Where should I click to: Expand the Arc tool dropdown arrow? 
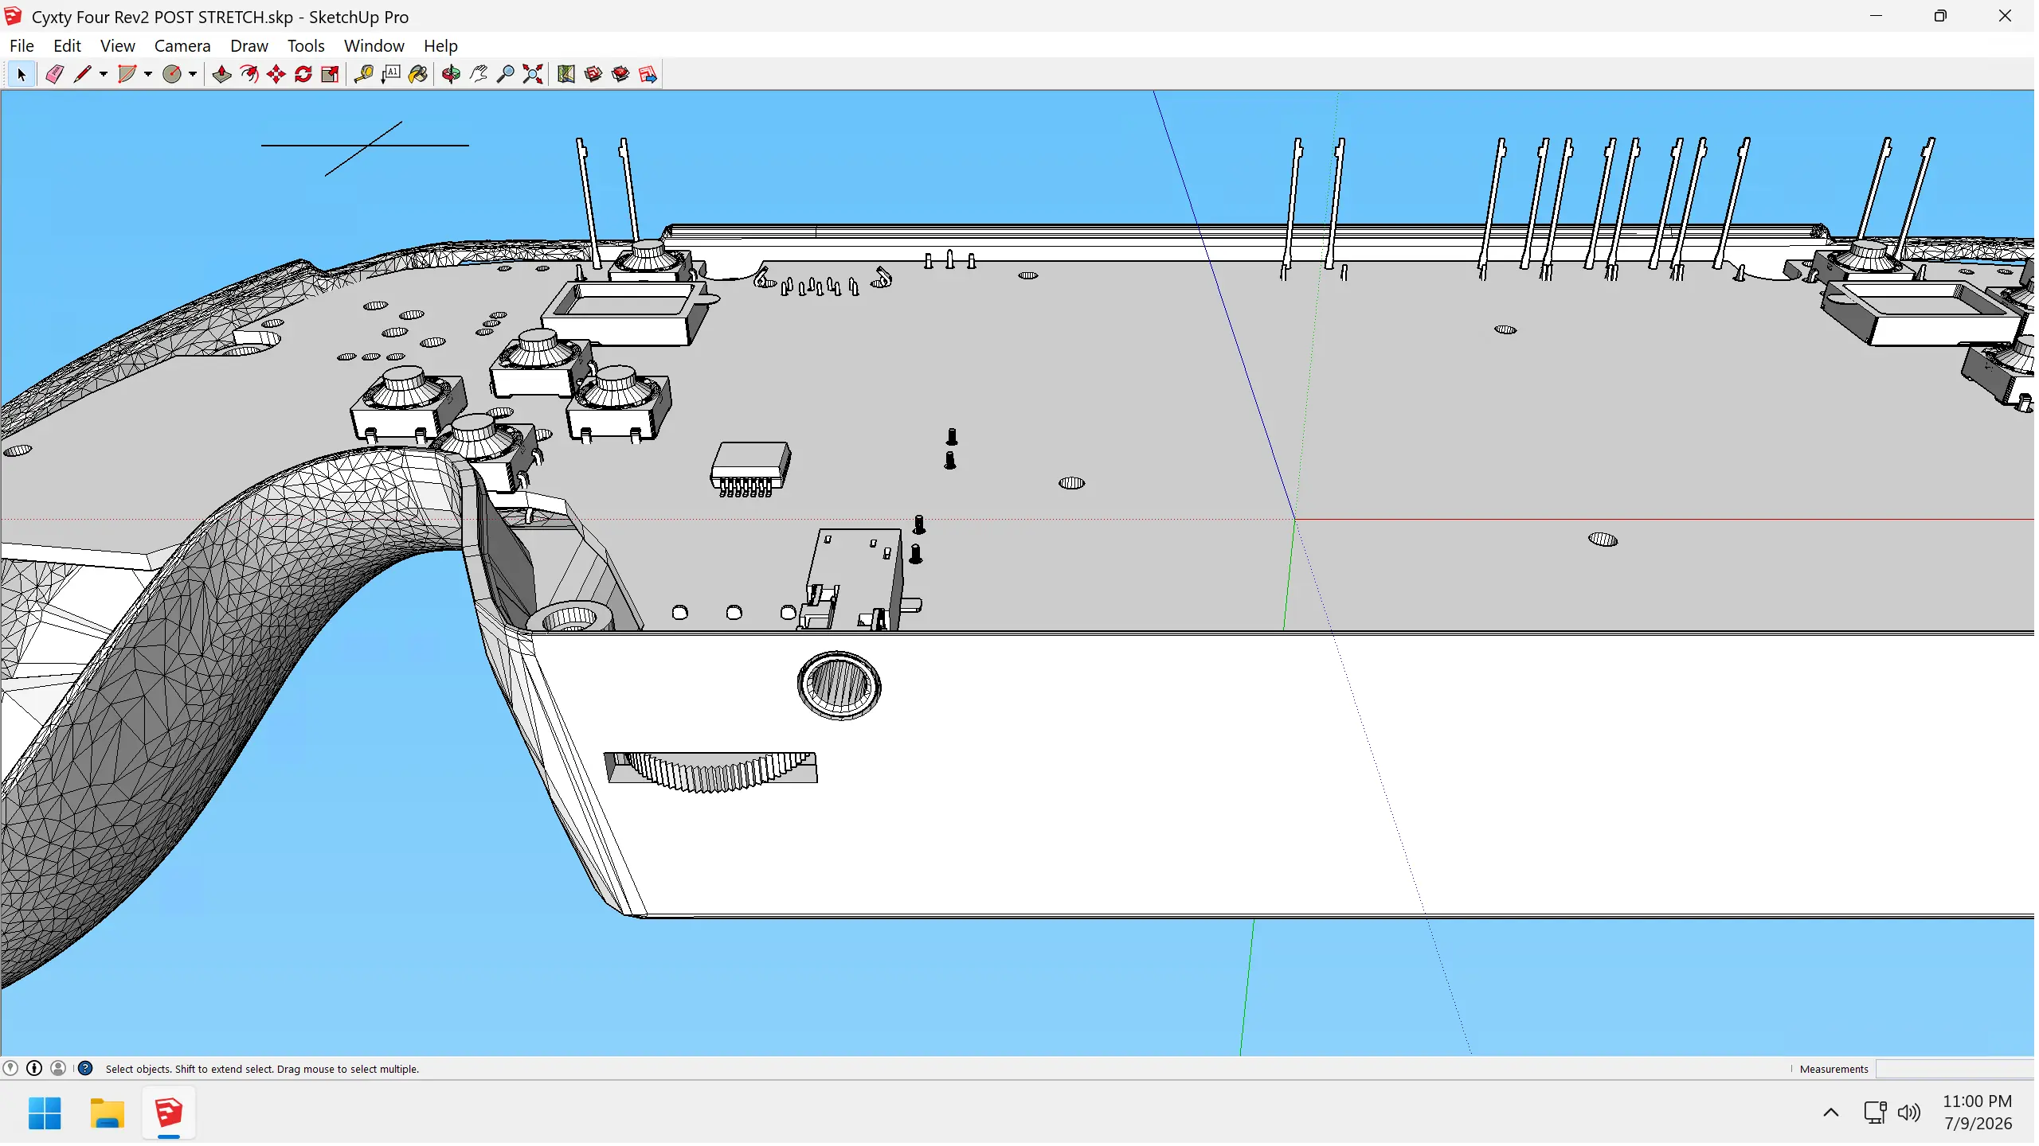148,74
